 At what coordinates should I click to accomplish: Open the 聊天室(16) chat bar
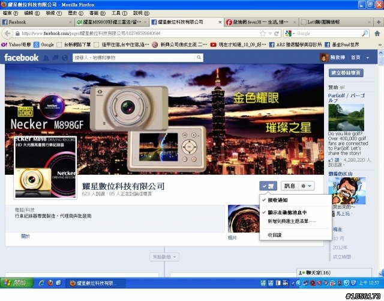coord(334,273)
